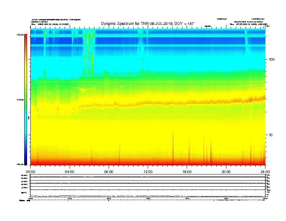Click the "16:00" time axis label
Viewport: 286px width, 221px height.
point(187,172)
